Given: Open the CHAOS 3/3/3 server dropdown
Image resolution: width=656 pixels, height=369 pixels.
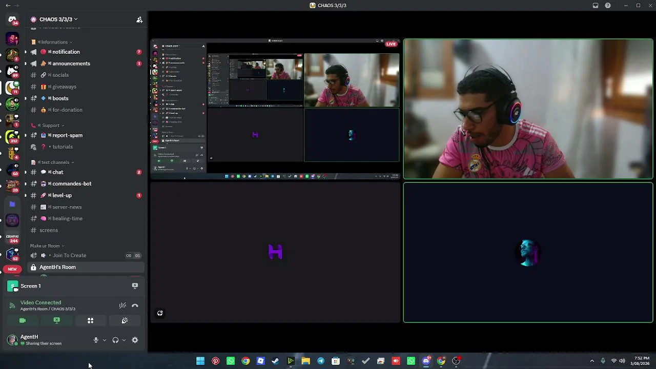Looking at the screenshot, I should pyautogui.click(x=57, y=19).
